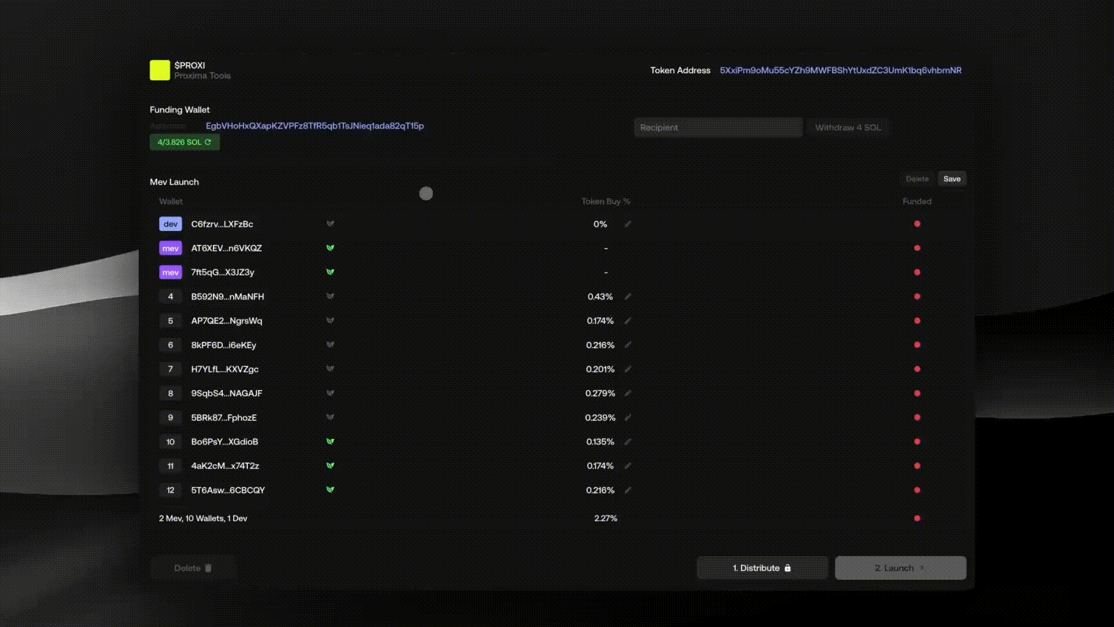Click the funding wallet address
The width and height of the screenshot is (1114, 627).
(x=314, y=126)
